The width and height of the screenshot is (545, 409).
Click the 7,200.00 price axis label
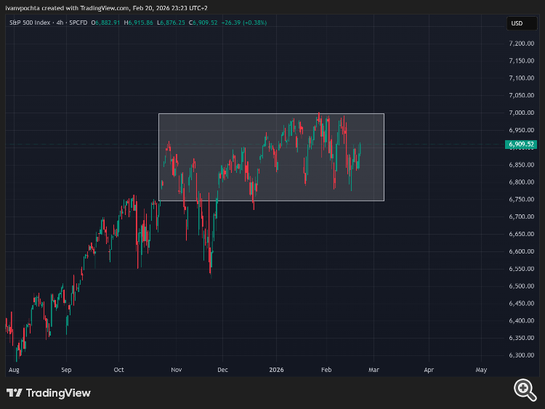[521, 44]
